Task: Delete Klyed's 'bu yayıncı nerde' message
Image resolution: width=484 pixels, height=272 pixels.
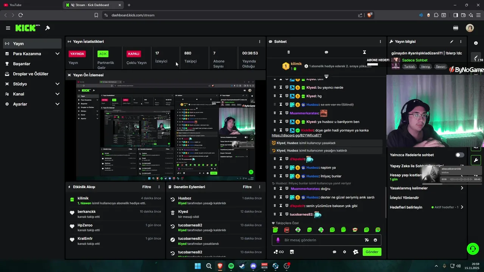Action: pos(275,87)
